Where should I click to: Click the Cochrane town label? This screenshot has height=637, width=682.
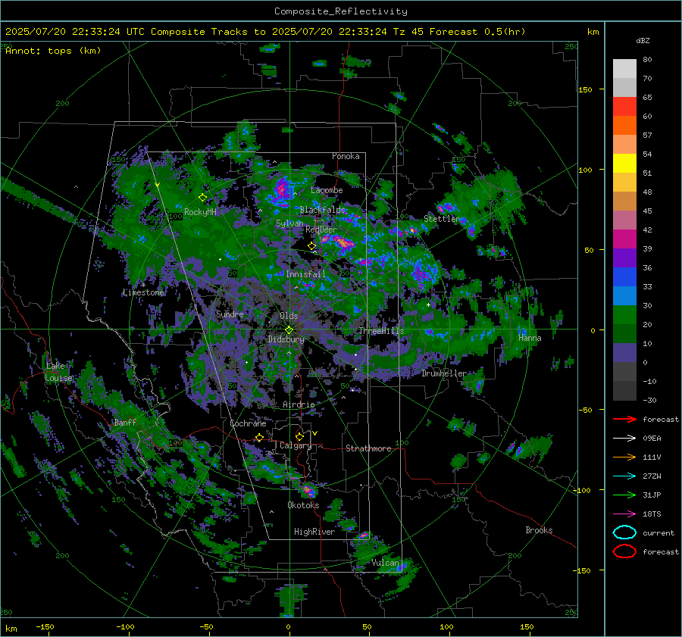point(248,423)
